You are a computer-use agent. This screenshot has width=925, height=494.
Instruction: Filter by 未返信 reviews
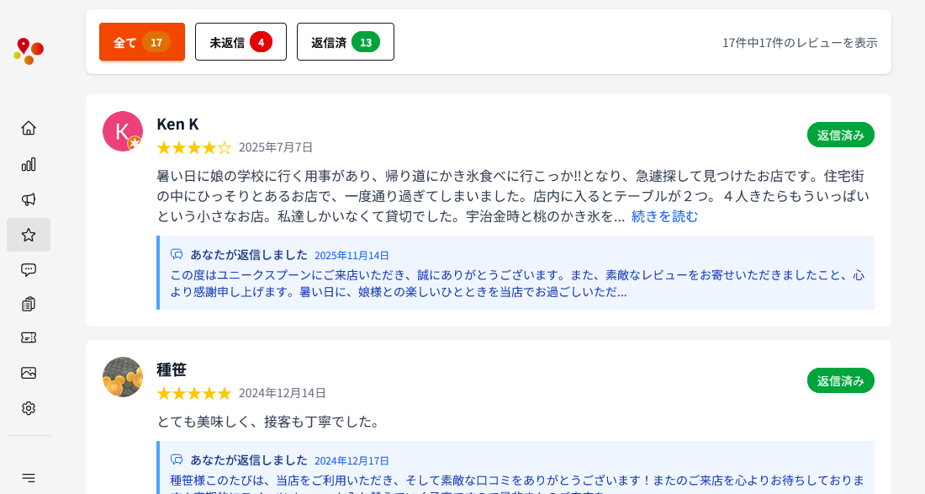click(240, 42)
